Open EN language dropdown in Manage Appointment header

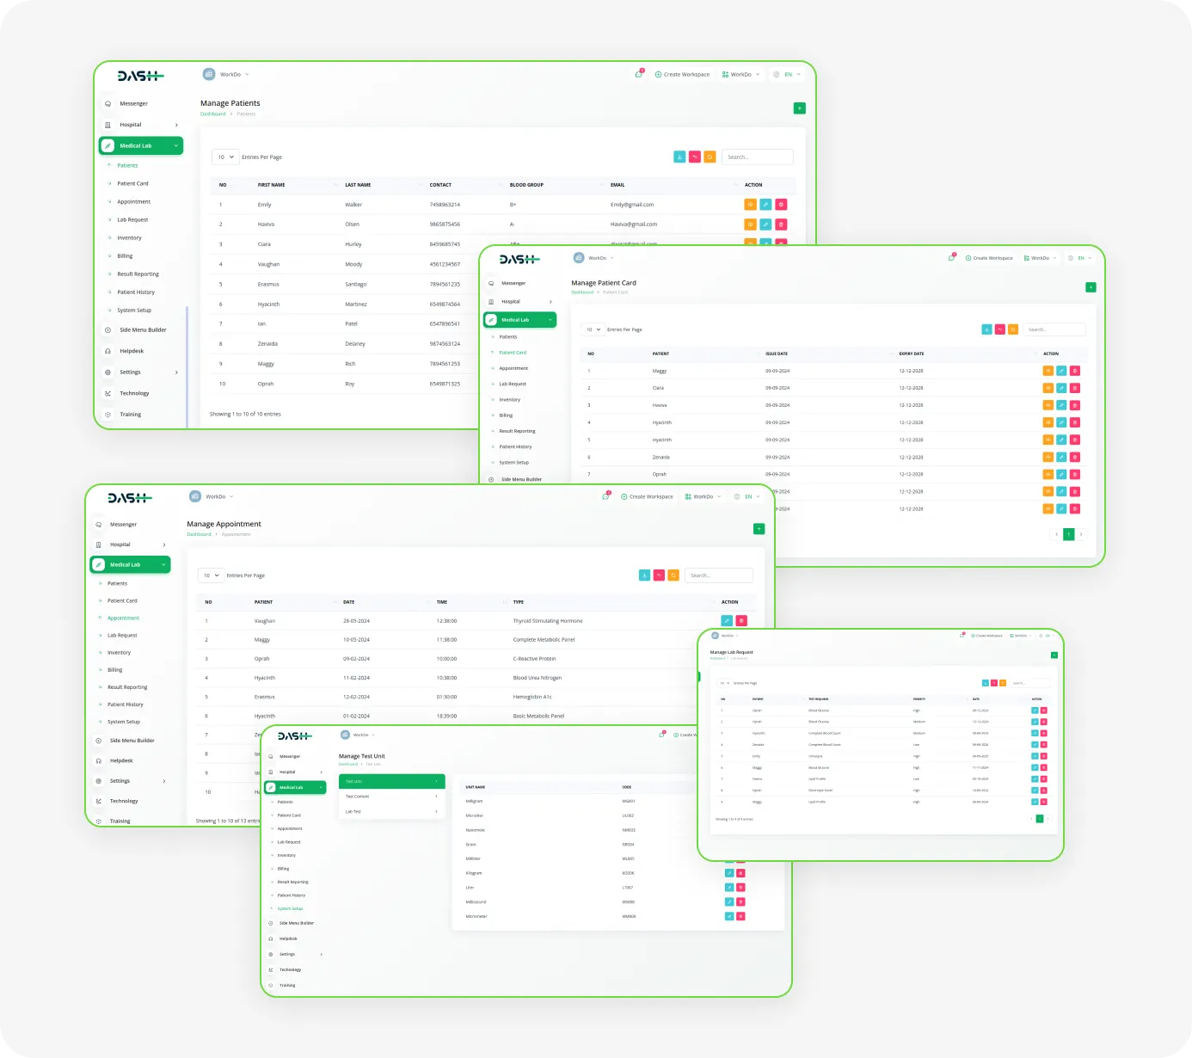(x=750, y=497)
